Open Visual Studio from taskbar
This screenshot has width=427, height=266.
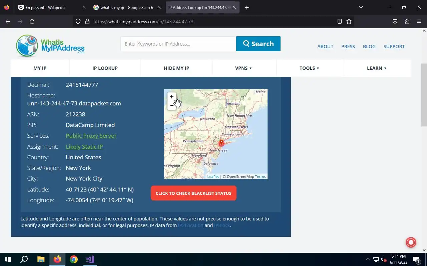[x=90, y=259]
